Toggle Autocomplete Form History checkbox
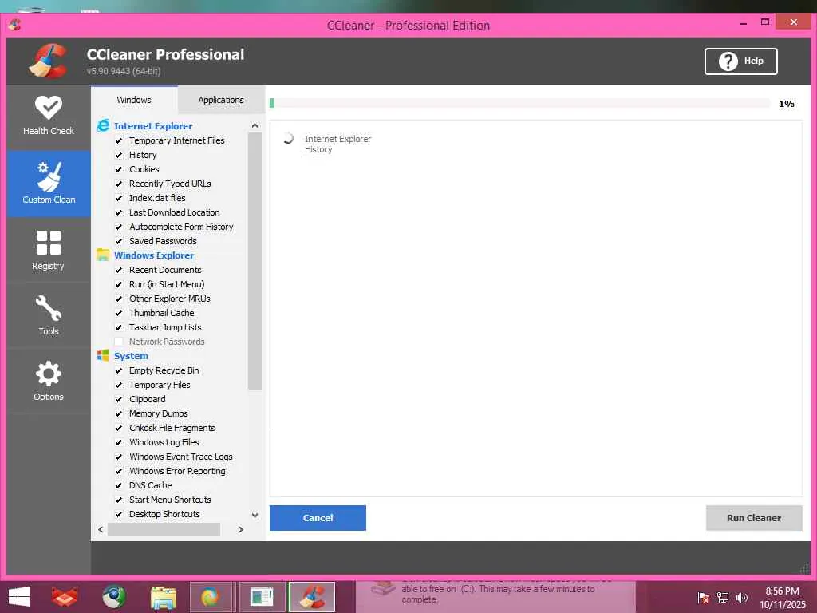 coord(119,227)
